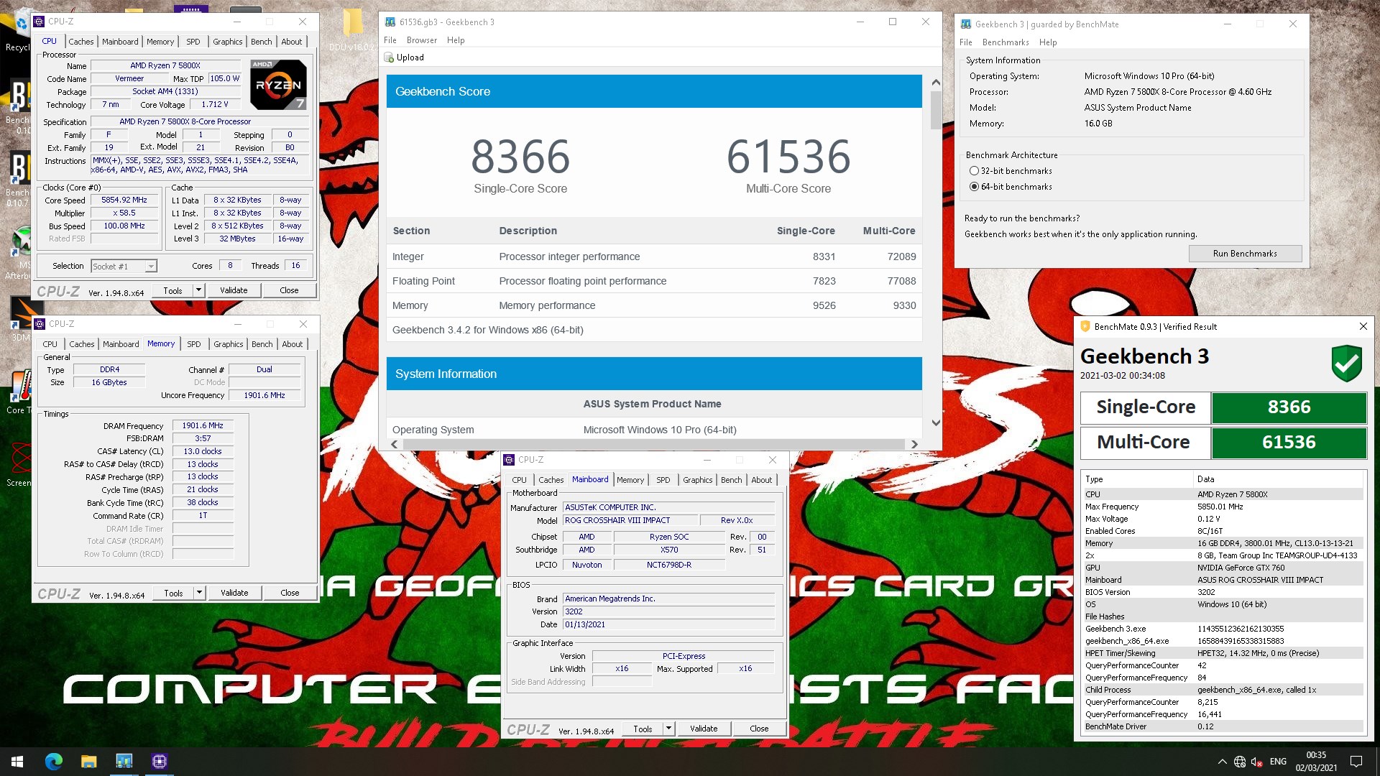Click the Ryzen 7 logo in CPU-Z

[279, 85]
